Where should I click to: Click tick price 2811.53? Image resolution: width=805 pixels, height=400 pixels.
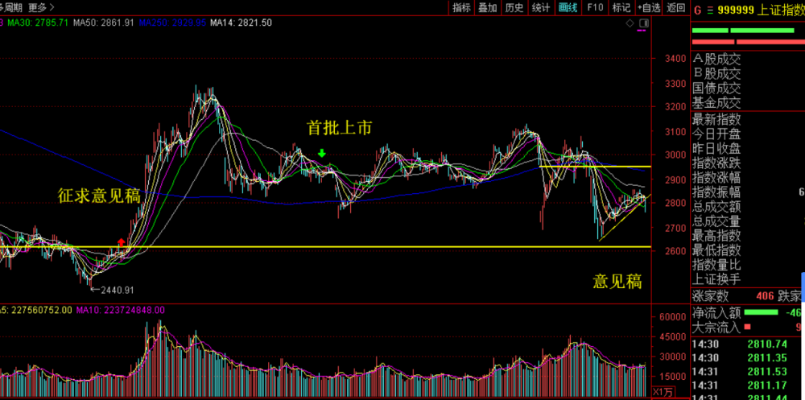point(767,372)
